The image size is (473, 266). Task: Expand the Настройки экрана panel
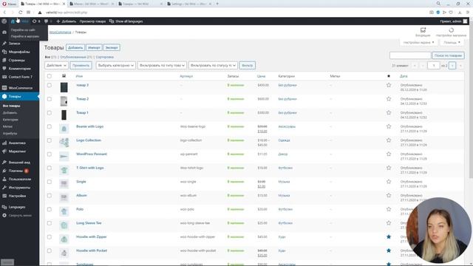point(418,43)
